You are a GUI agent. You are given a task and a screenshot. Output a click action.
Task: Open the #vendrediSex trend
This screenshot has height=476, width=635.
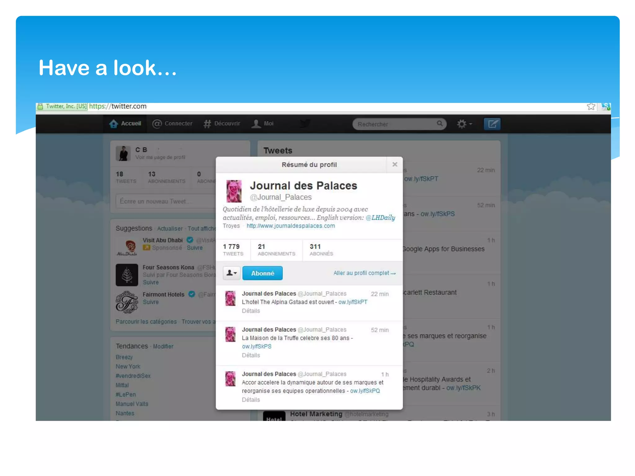click(x=133, y=376)
